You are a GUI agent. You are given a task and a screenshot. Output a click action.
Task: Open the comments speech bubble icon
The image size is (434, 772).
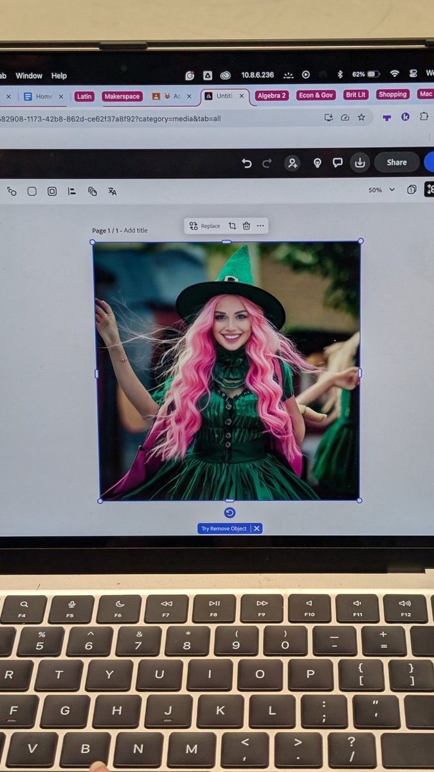coord(338,163)
